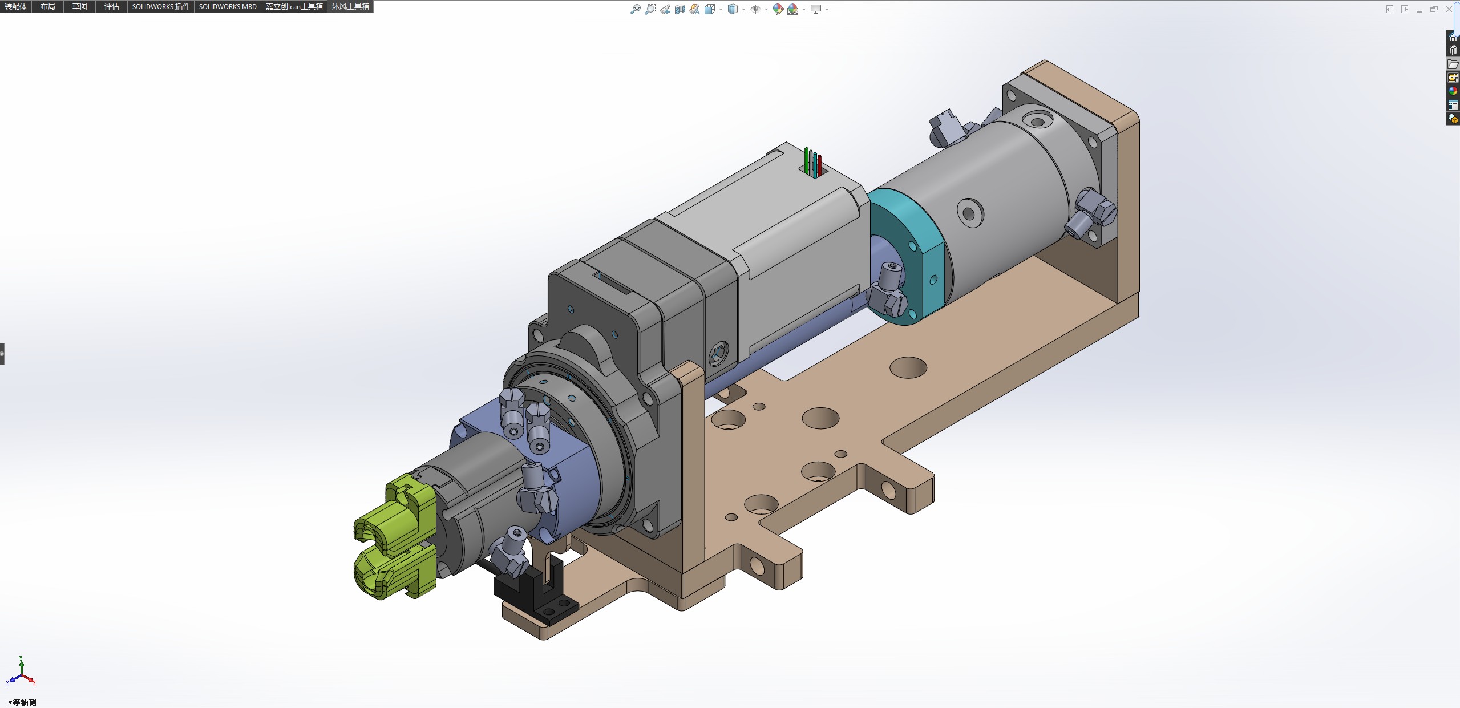Open the Design Library task pane
The image size is (1460, 708).
coord(1453,50)
